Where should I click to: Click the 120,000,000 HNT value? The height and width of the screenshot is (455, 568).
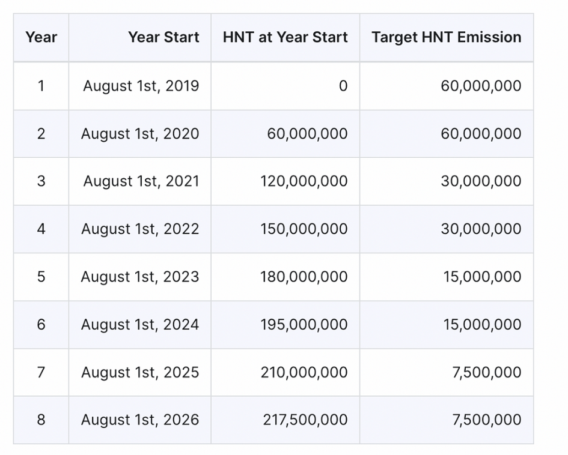click(304, 181)
